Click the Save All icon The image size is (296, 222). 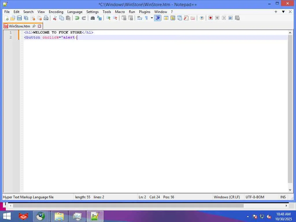pyautogui.click(x=26, y=18)
